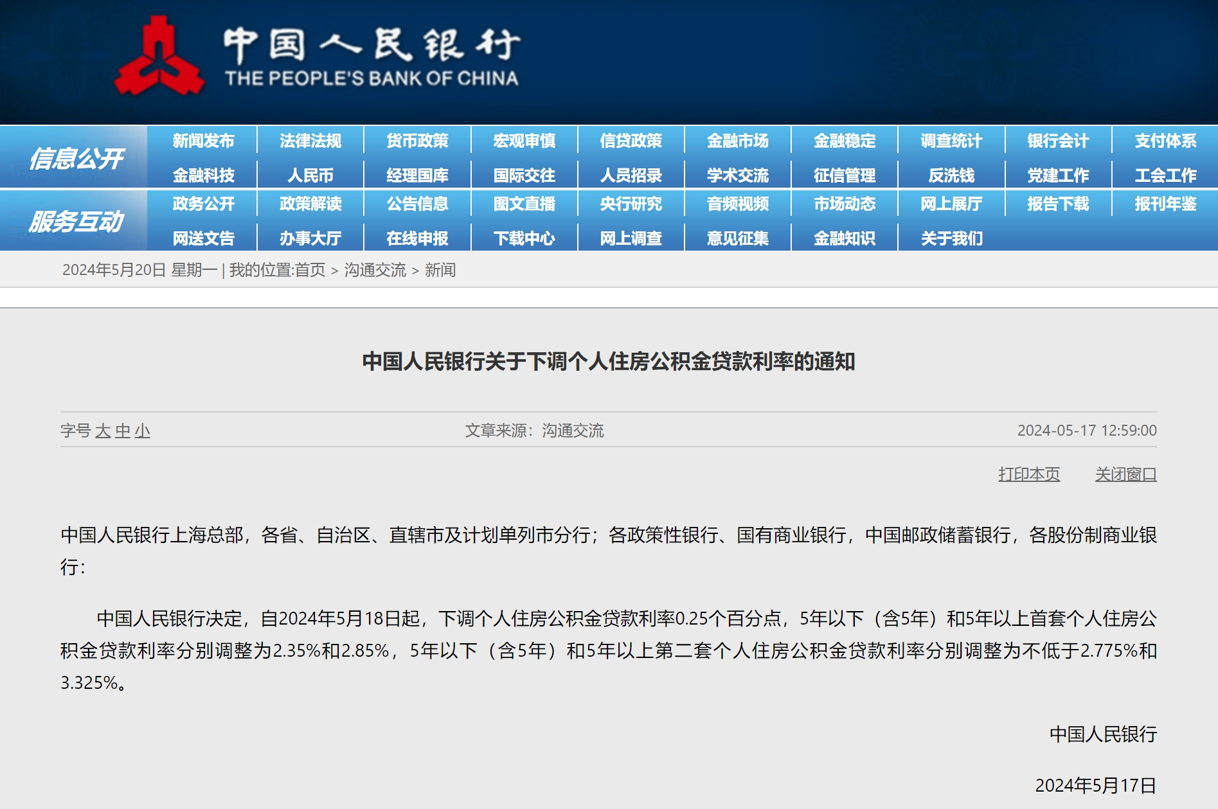Viewport: 1218px width, 809px height.
Task: Click 关闭窗口 link
Action: click(x=1126, y=474)
